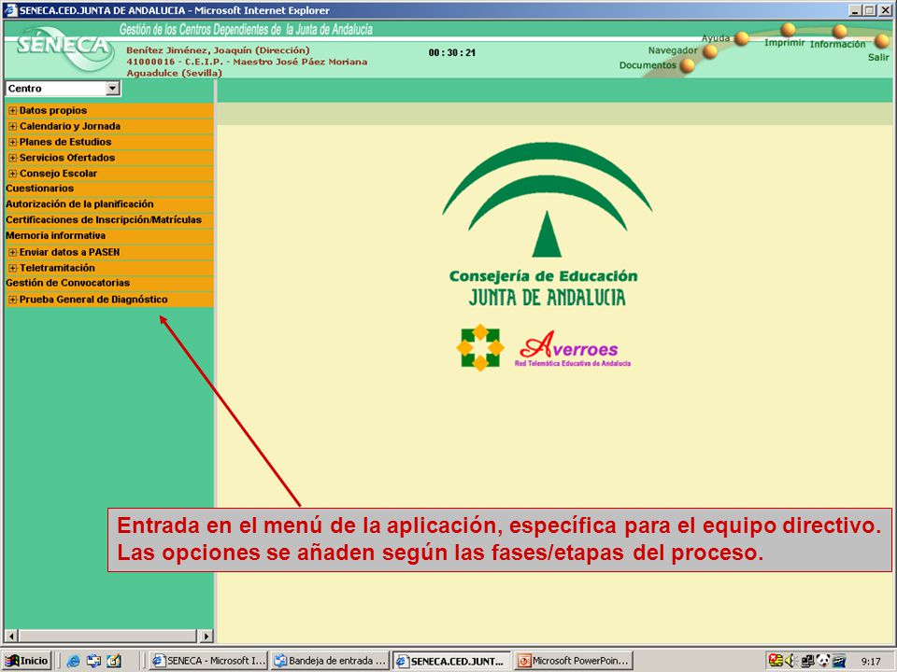
Task: Click the Salir link text
Action: (878, 57)
